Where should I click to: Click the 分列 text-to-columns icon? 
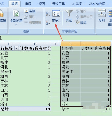click(102, 16)
